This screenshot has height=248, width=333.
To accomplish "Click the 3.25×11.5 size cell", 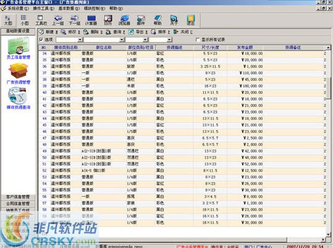I will [x=210, y=67].
